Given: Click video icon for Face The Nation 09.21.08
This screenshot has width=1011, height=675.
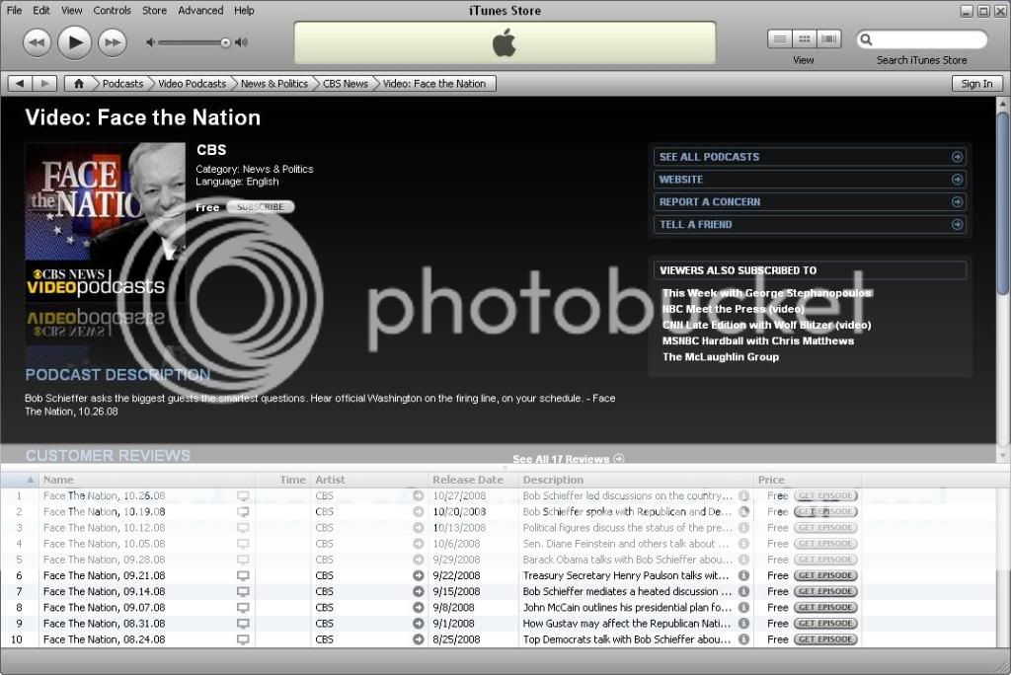Looking at the screenshot, I should tap(243, 575).
